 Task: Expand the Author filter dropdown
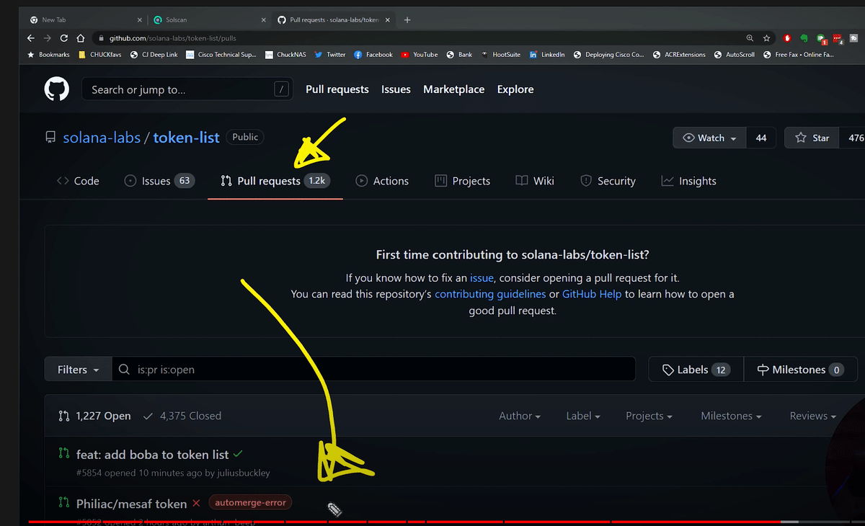coord(520,416)
